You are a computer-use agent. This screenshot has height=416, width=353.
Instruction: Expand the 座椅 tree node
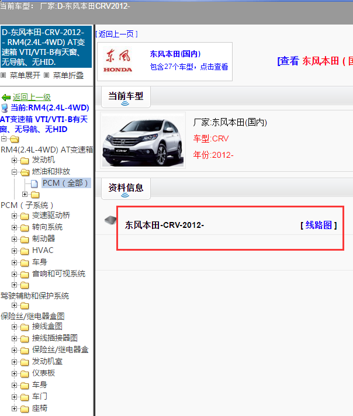point(15,408)
